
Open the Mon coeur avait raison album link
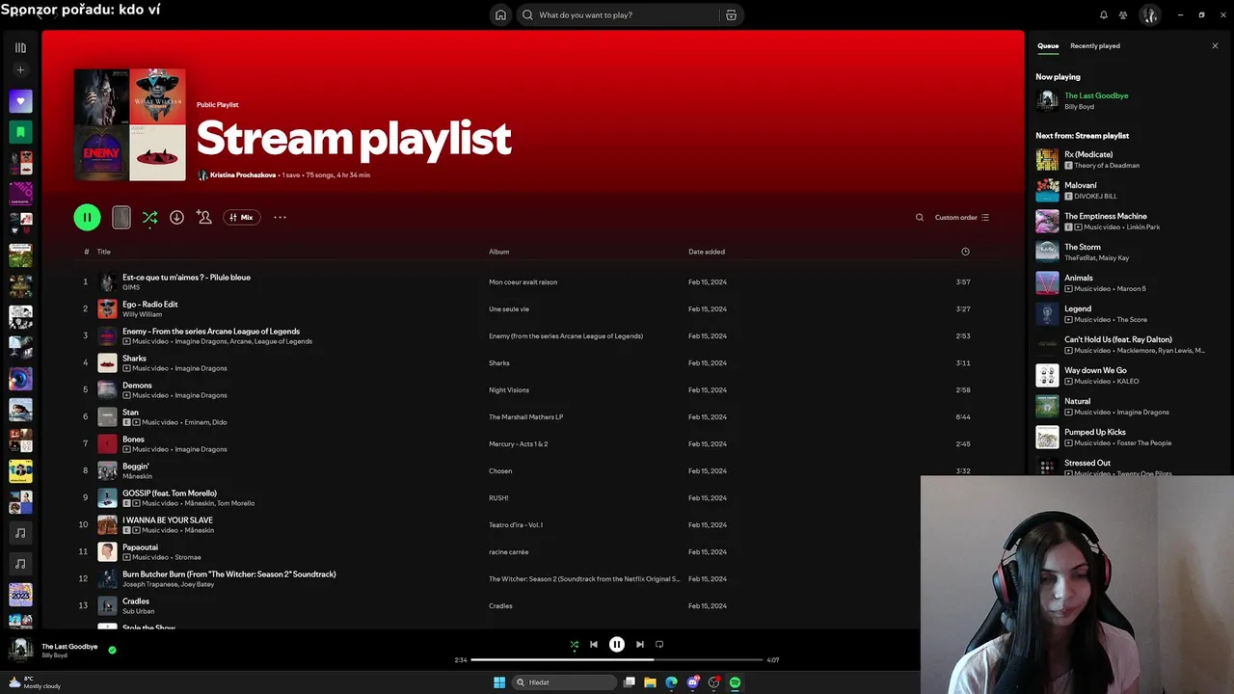pyautogui.click(x=523, y=282)
